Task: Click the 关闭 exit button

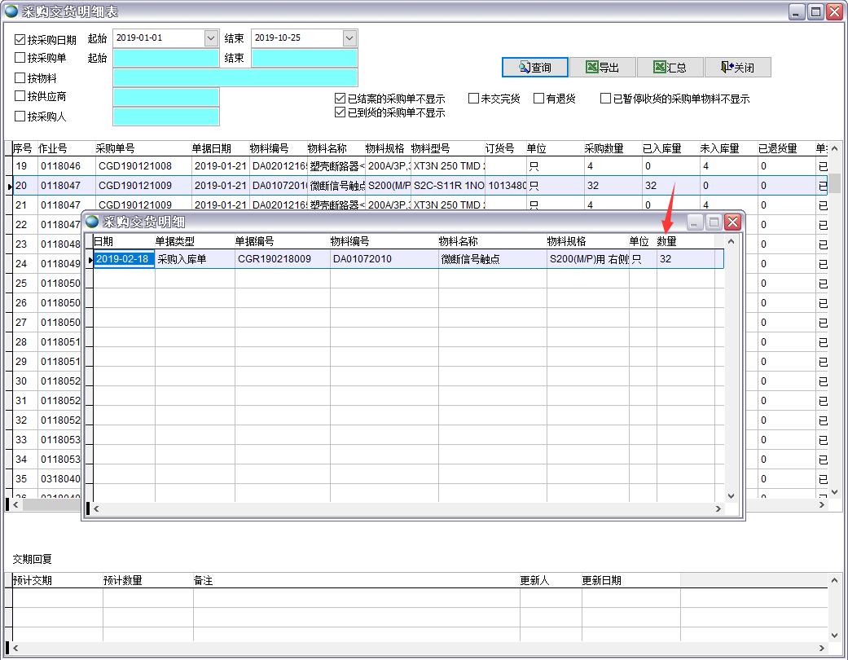Action: click(737, 68)
